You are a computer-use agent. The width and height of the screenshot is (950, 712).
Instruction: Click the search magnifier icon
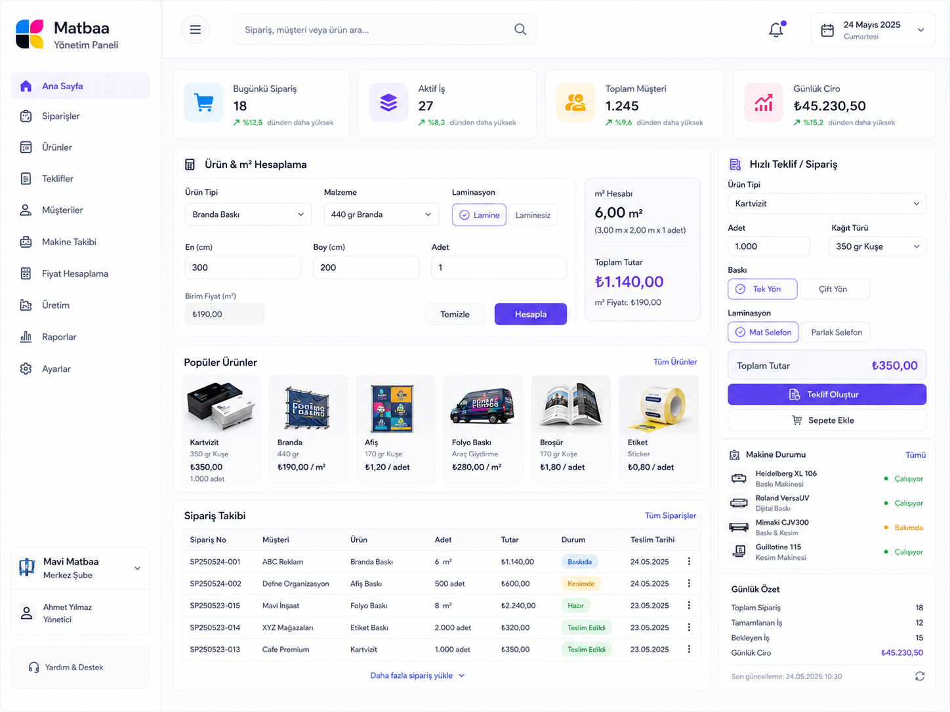520,30
